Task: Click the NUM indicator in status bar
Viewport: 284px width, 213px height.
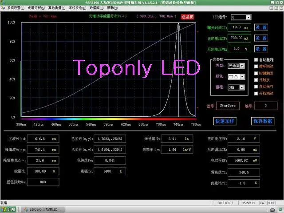Action: pyautogui.click(x=271, y=203)
